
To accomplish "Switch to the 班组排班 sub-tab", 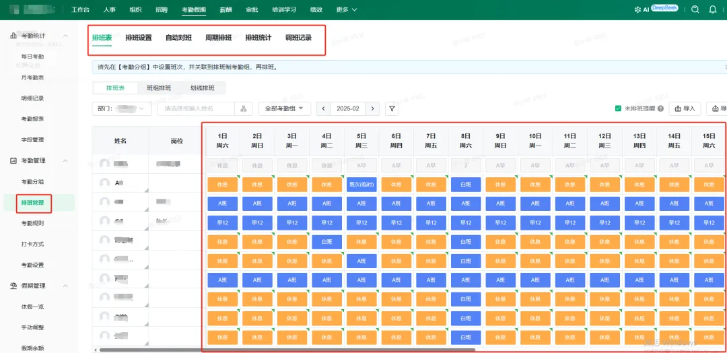I will tap(159, 88).
